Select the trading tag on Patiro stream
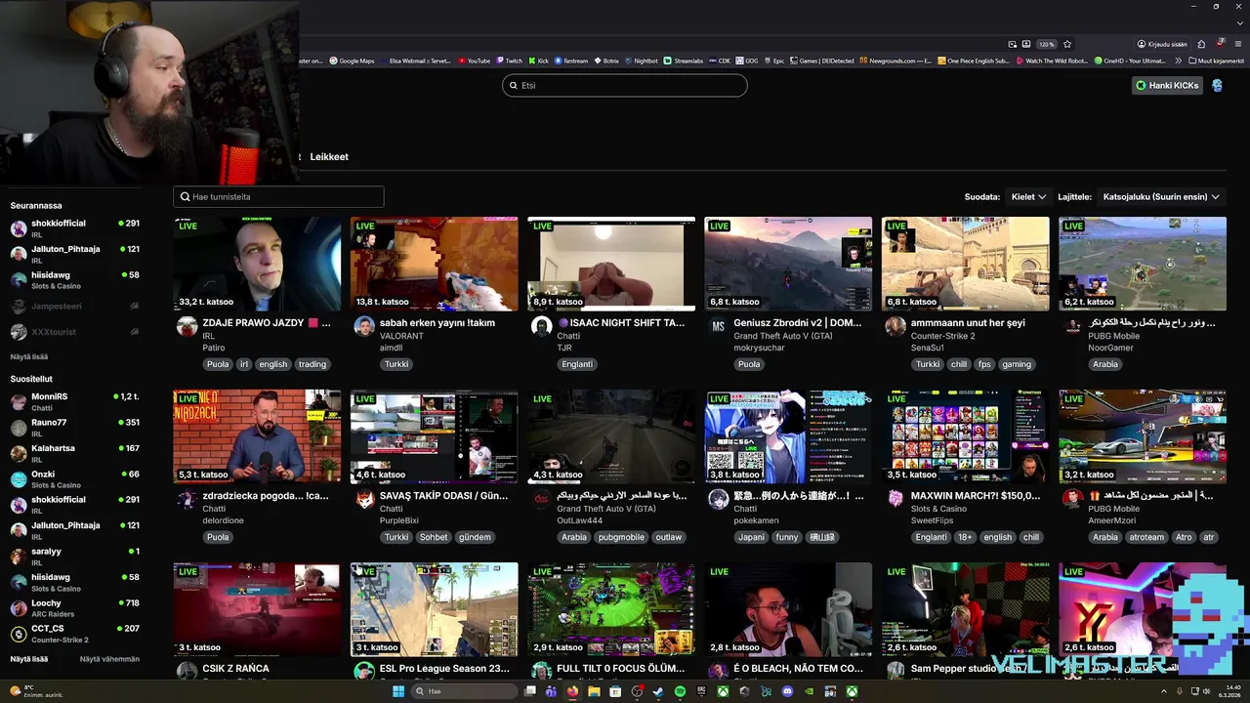The image size is (1250, 703). 312,364
